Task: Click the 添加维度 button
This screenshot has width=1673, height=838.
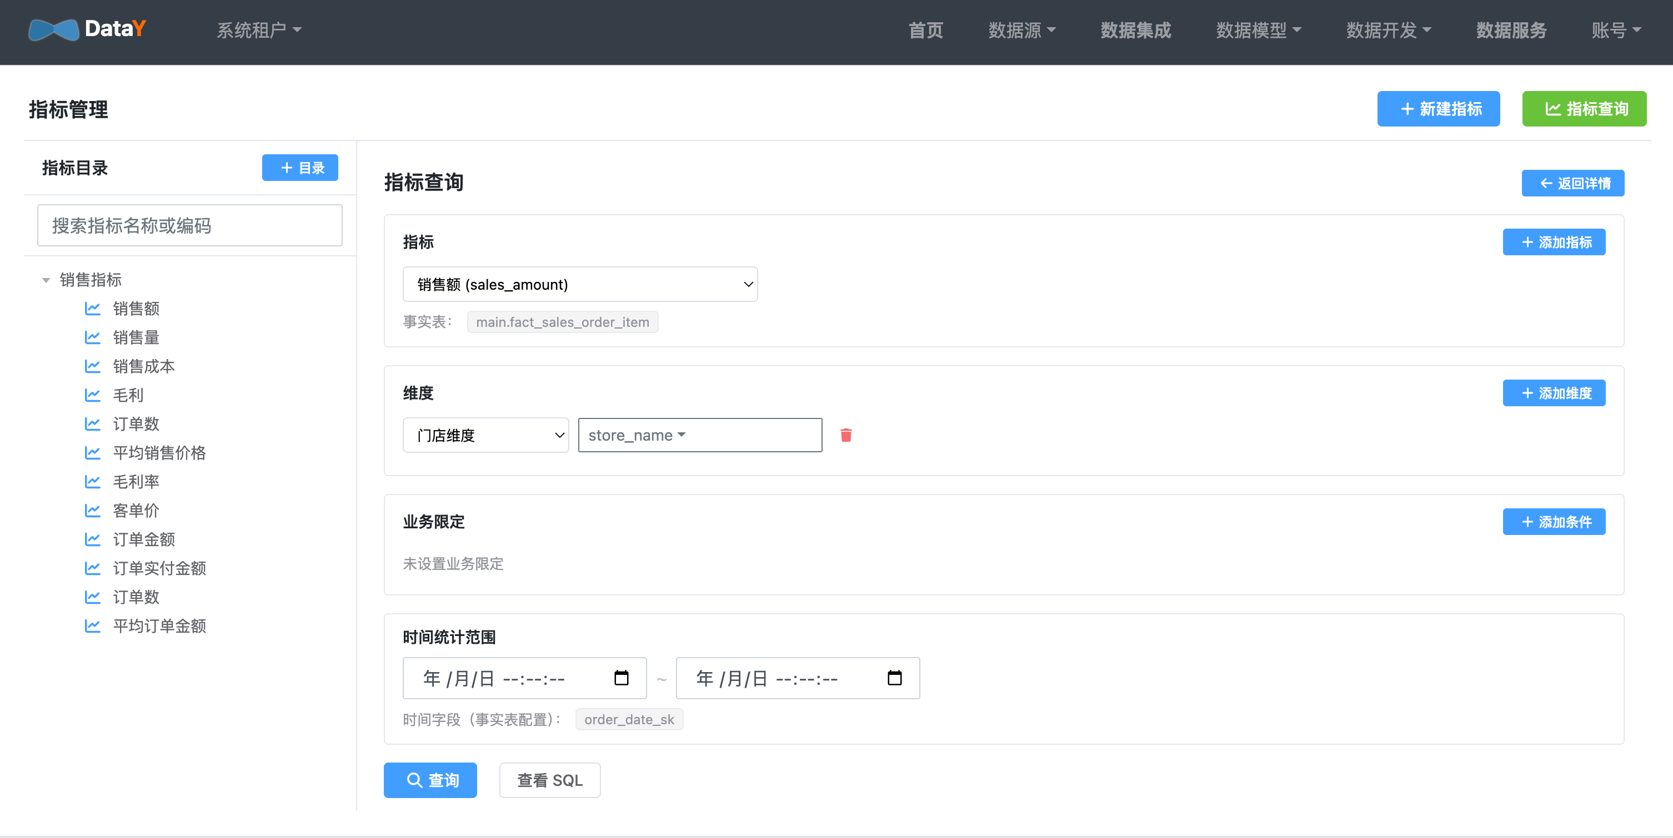Action: pyautogui.click(x=1554, y=393)
